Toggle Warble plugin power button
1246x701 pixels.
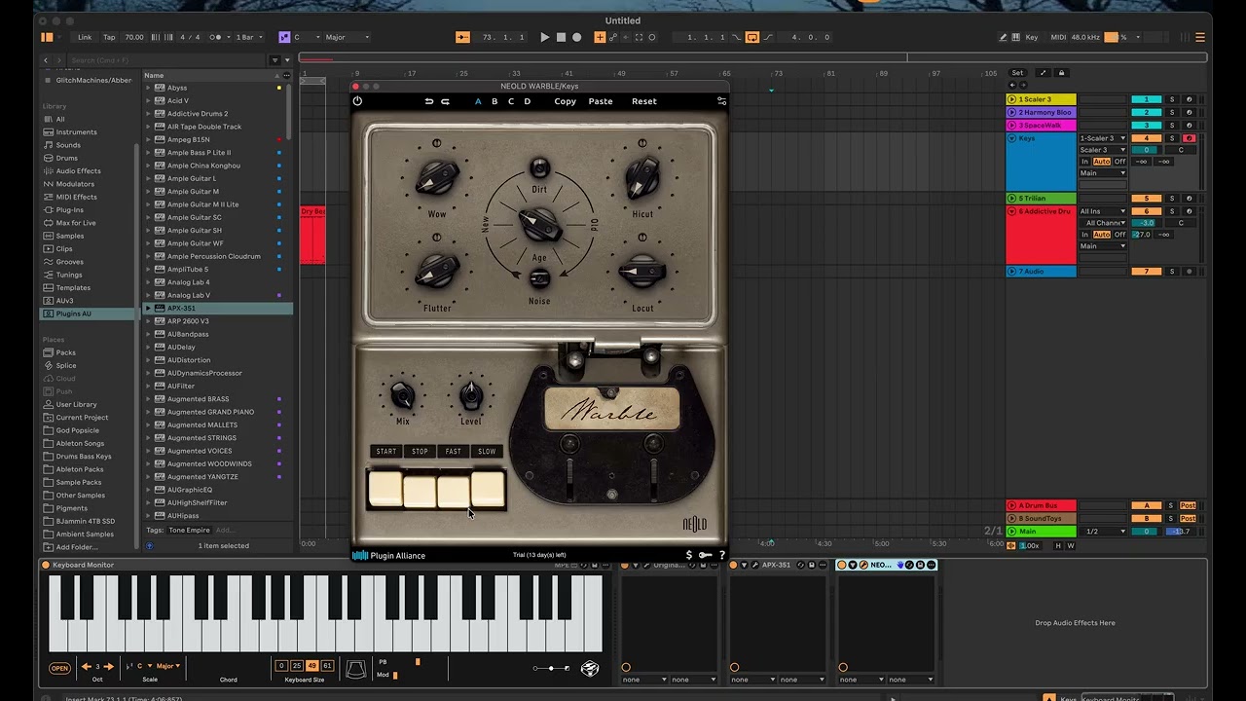click(x=357, y=101)
